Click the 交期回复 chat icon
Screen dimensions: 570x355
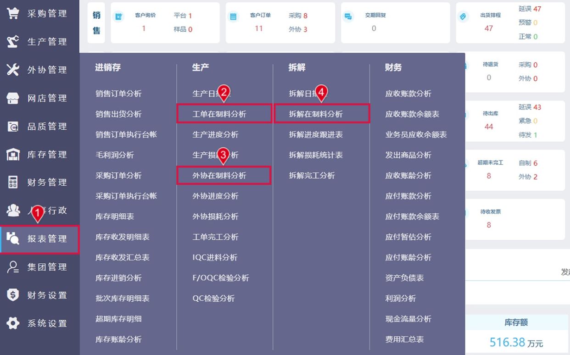point(348,17)
